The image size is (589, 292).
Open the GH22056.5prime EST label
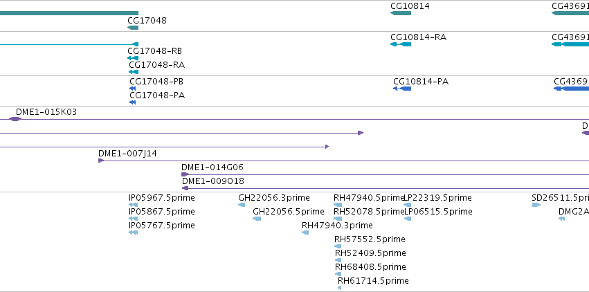click(x=289, y=212)
